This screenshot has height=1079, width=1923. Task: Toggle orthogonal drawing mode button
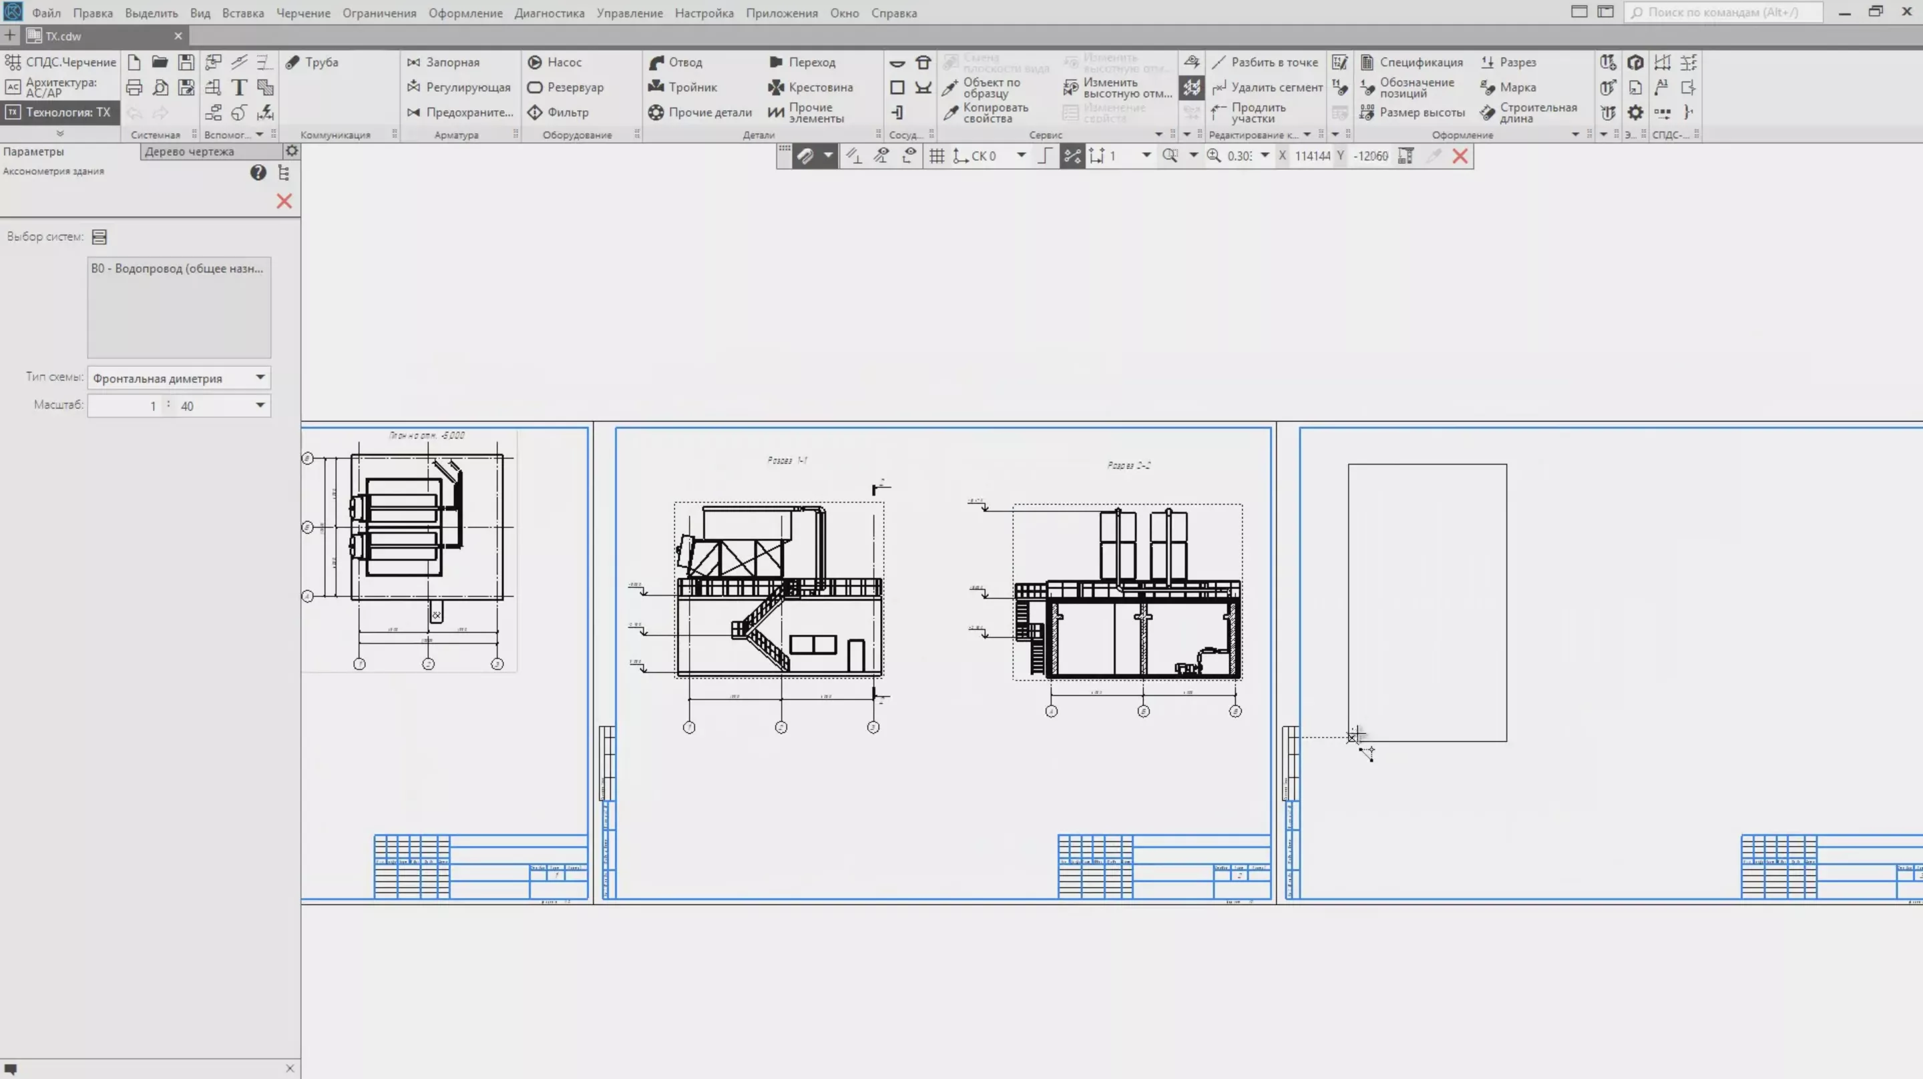point(1044,156)
